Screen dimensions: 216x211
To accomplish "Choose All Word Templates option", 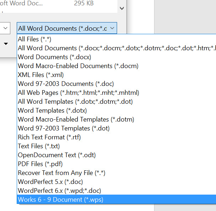I will tap(116, 102).
